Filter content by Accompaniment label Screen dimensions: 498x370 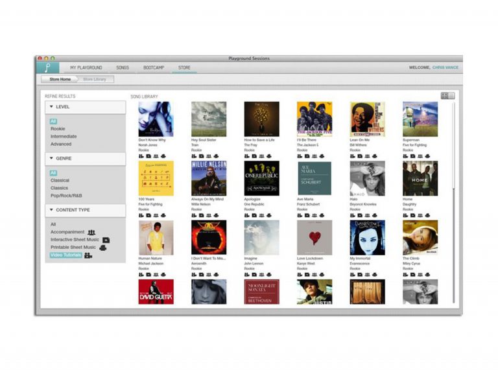click(67, 232)
